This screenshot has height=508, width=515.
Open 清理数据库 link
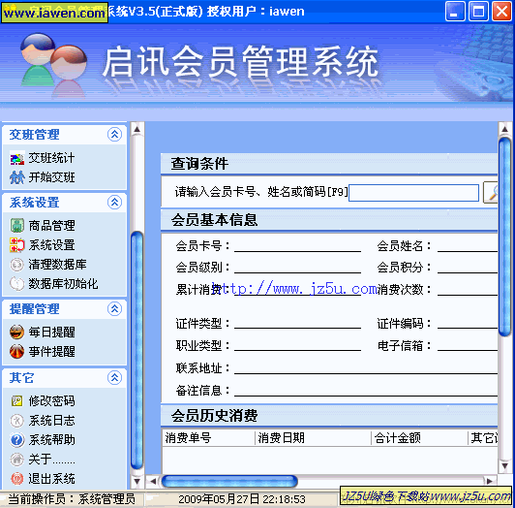click(57, 265)
